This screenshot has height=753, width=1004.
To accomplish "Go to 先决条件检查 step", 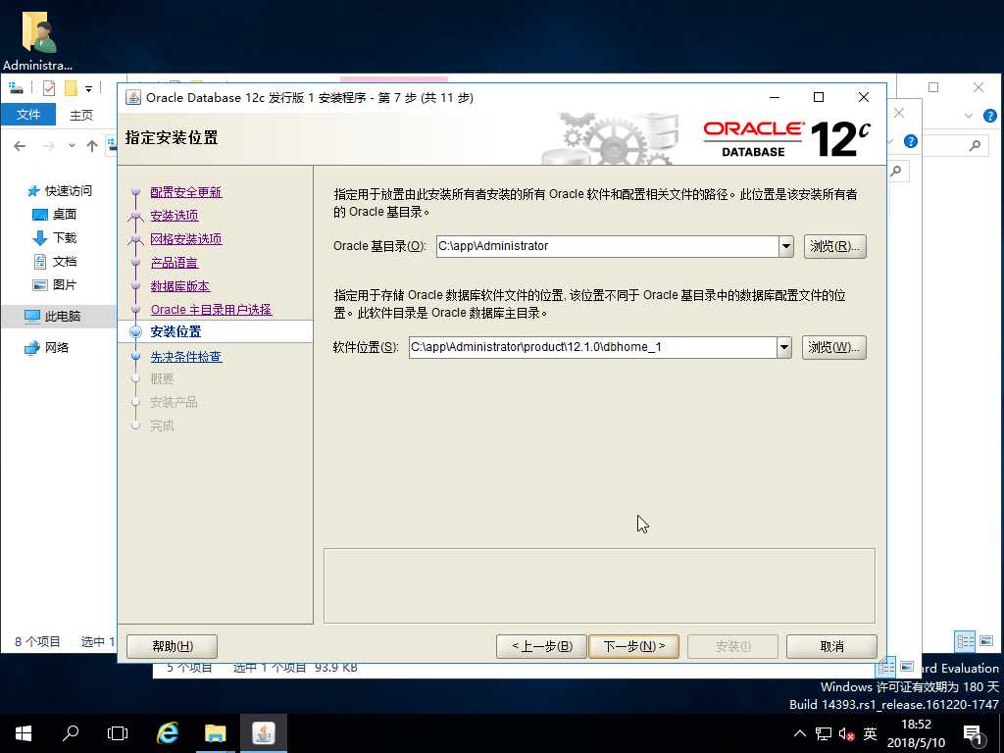I will click(185, 357).
